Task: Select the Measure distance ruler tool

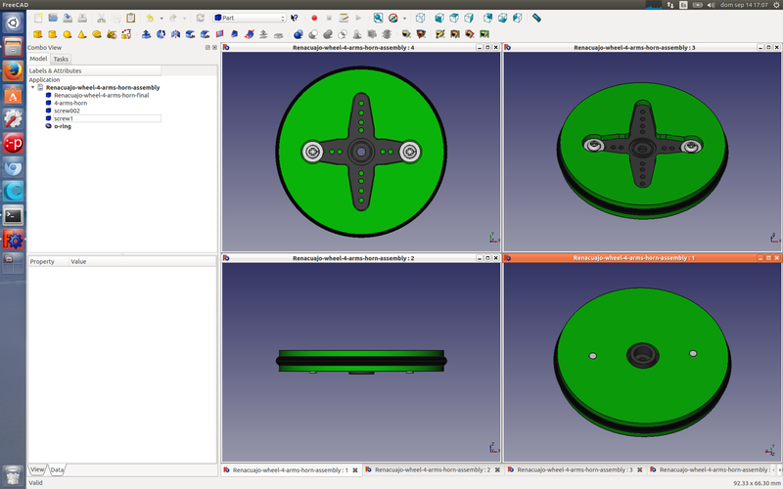Action: [536, 18]
